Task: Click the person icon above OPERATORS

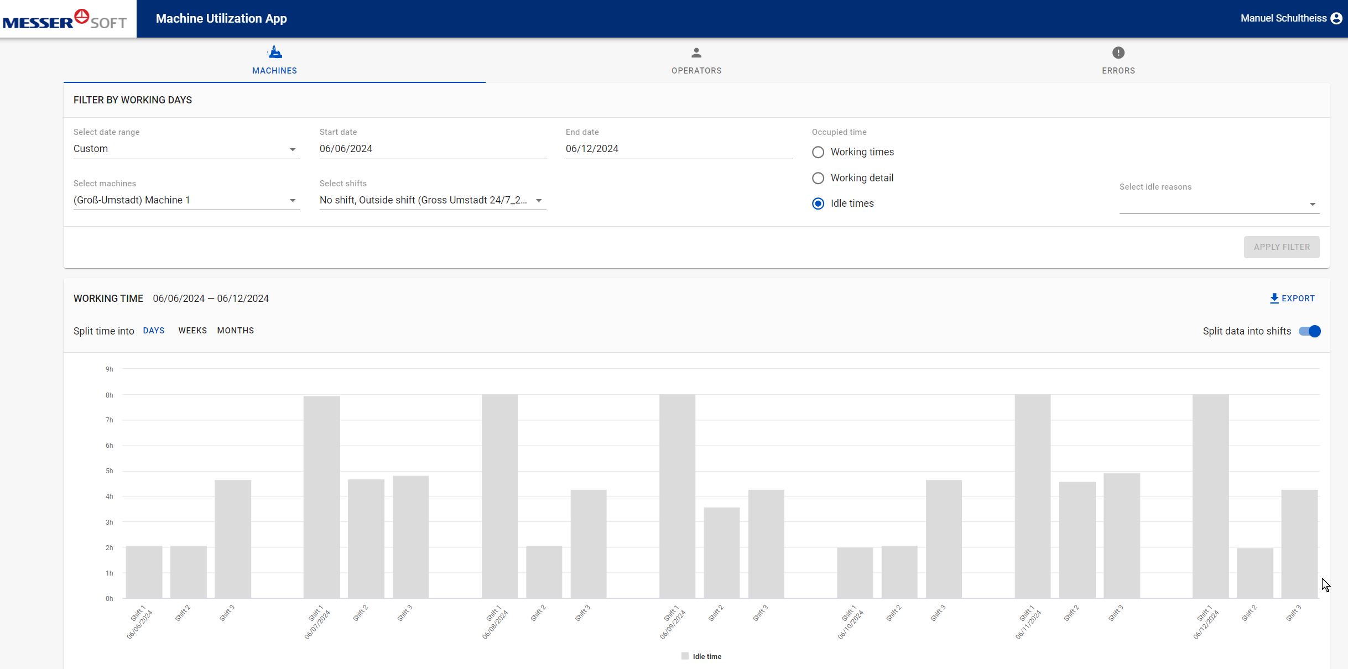Action: 696,53
